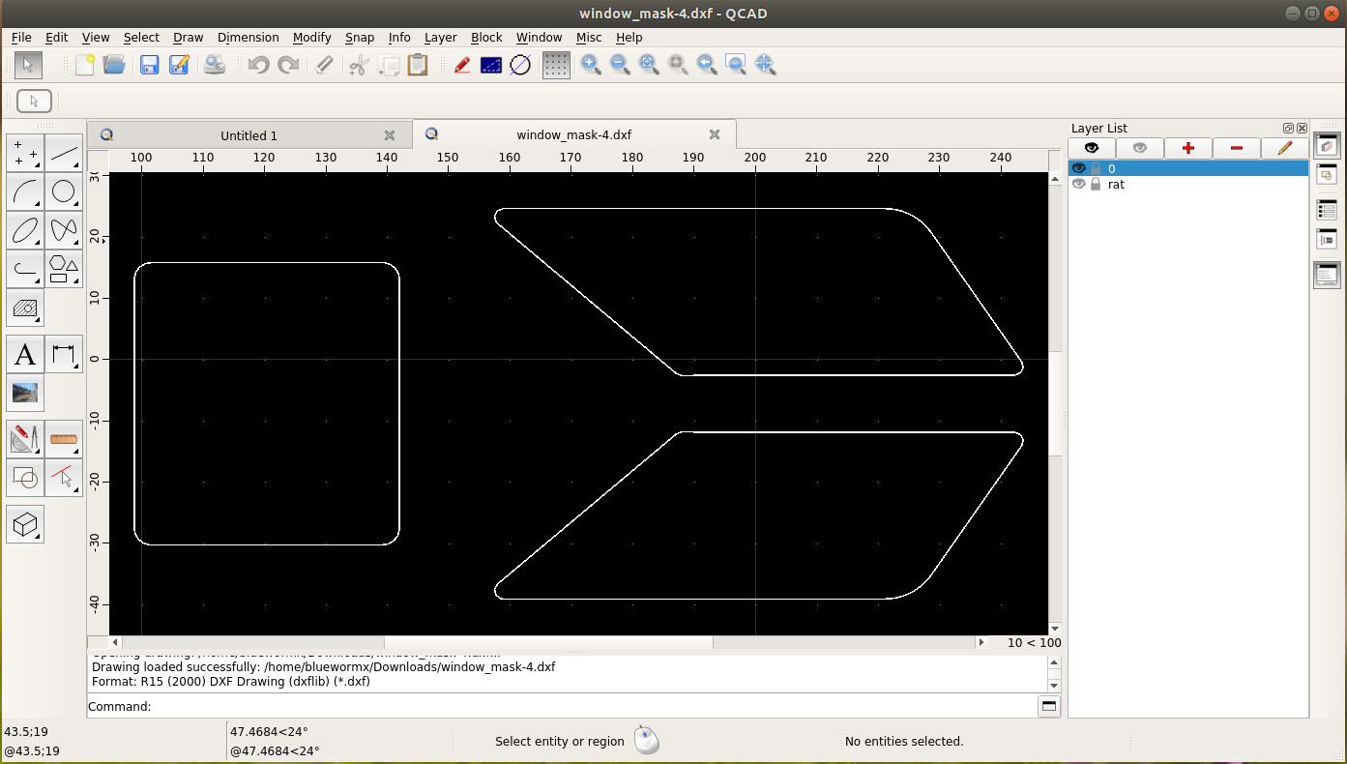Open the Shape tools menu

click(x=64, y=269)
